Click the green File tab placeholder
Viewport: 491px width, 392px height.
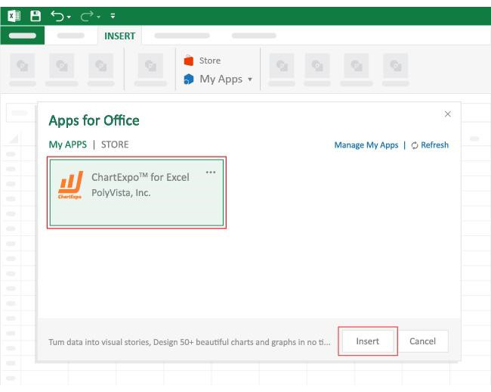point(22,36)
